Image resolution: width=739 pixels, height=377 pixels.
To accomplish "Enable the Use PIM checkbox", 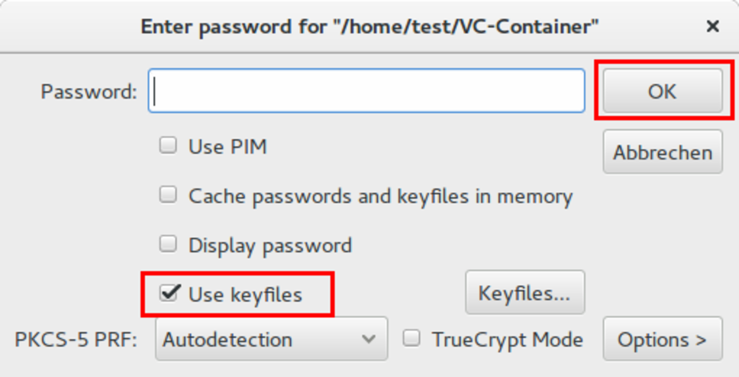I will point(168,146).
